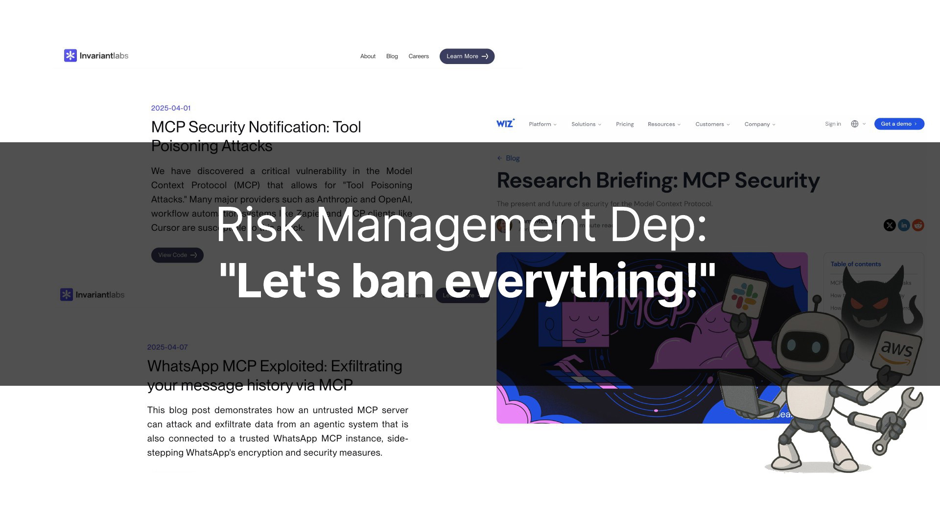
Task: Click the Research Briefing: MCP Security headline
Action: pos(658,180)
